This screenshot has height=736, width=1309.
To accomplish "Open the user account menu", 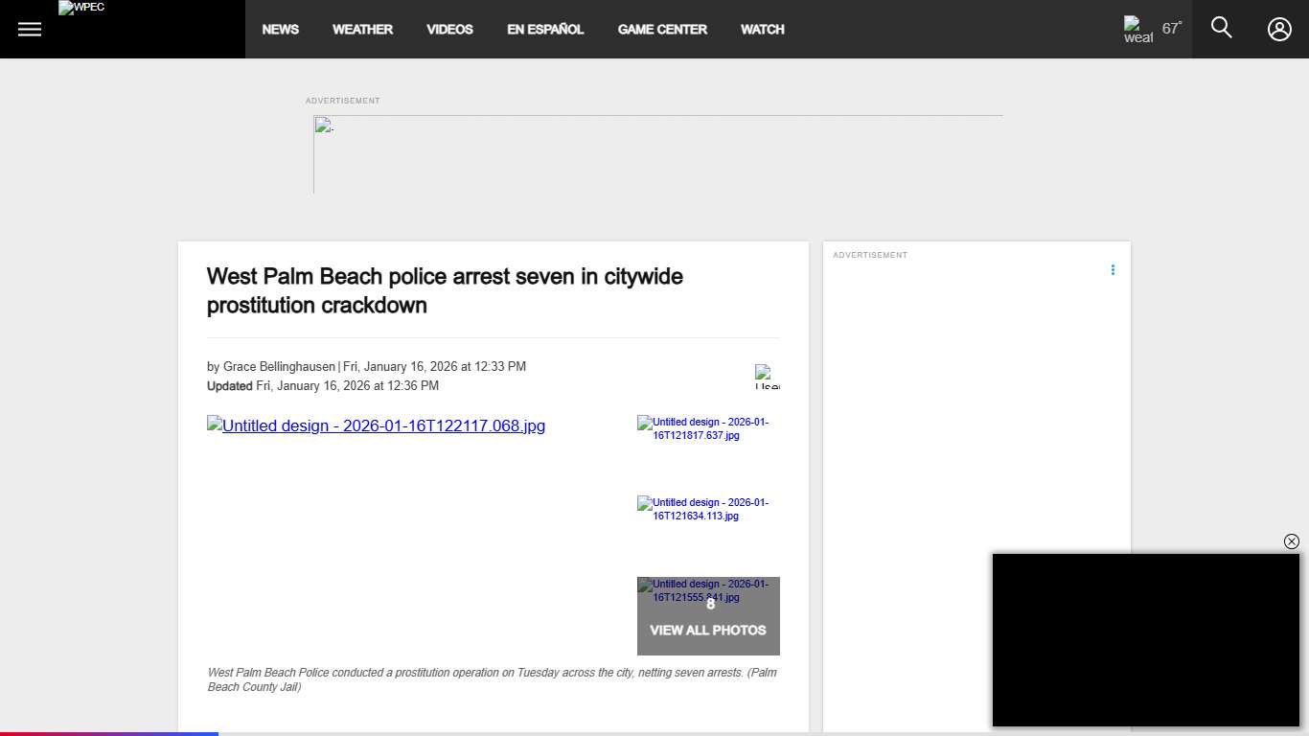I will 1279,29.
